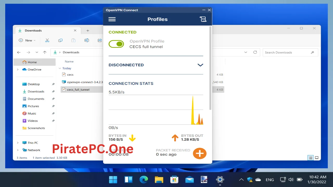Click the BYTES OUT orange up arrow
This screenshot has height=187, width=333.
click(x=175, y=138)
